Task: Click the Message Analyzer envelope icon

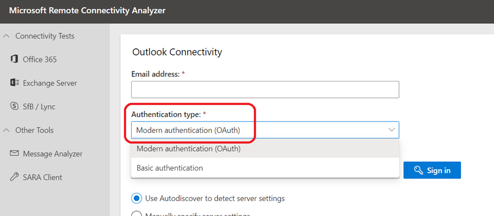Action: [14, 154]
